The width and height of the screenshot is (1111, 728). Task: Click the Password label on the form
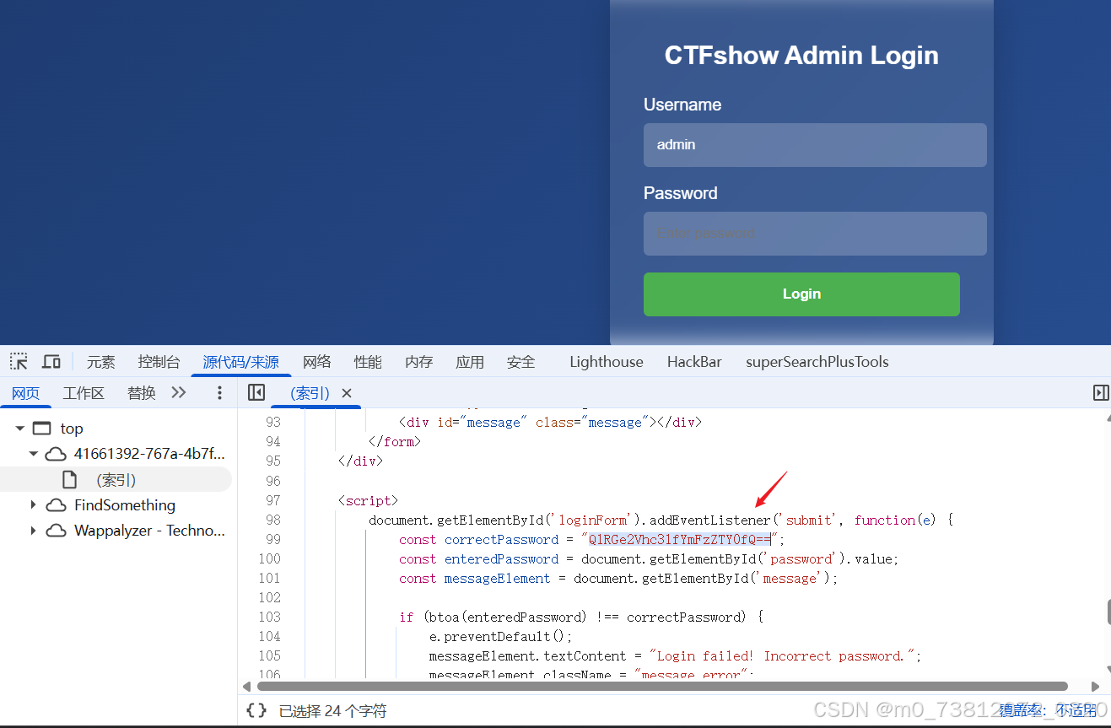click(x=681, y=193)
